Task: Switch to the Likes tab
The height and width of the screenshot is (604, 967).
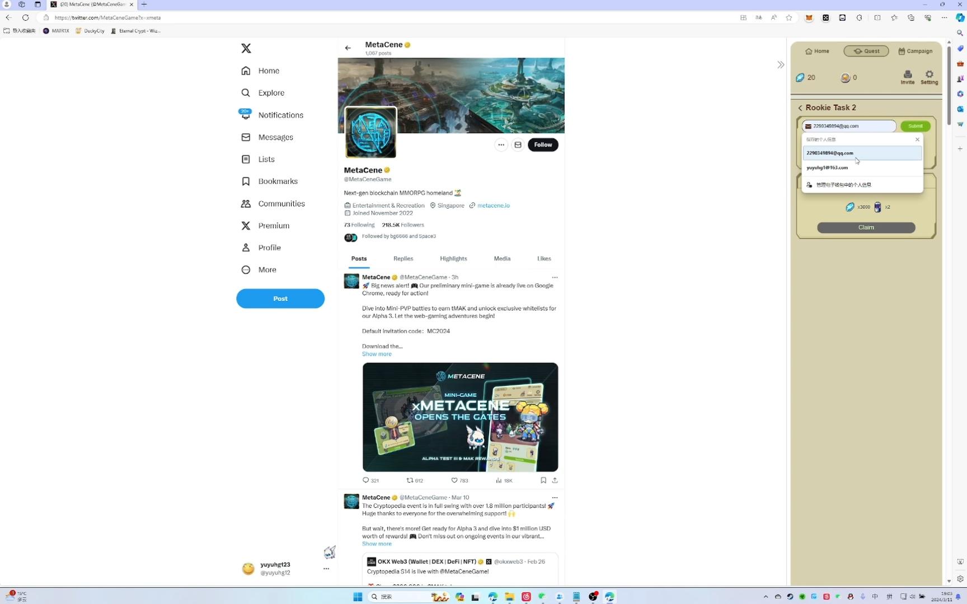Action: 544,258
